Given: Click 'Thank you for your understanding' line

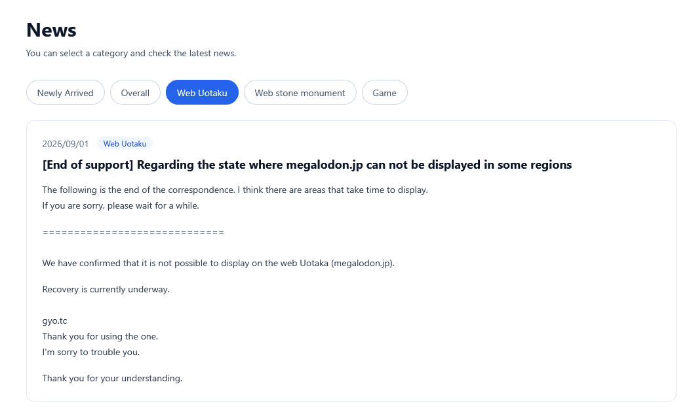Looking at the screenshot, I should [x=112, y=379].
